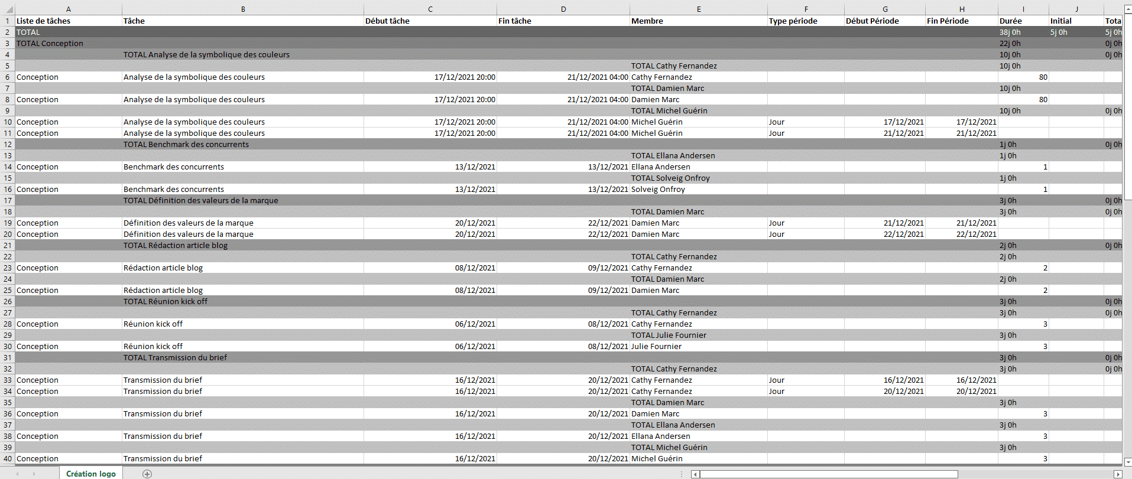Image resolution: width=1132 pixels, height=479 pixels.
Task: Select the '22/12/2021' Début Période cell in row 20
Action: [885, 234]
